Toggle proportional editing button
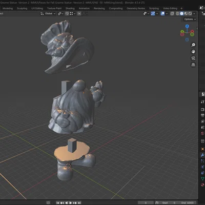This screenshot has height=205, width=205. (79, 14)
